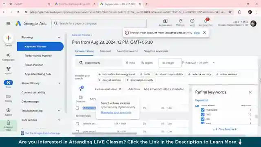Image resolution: width=261 pixels, height=147 pixels.
Task: Change the India location setting
Action: pos(130,63)
